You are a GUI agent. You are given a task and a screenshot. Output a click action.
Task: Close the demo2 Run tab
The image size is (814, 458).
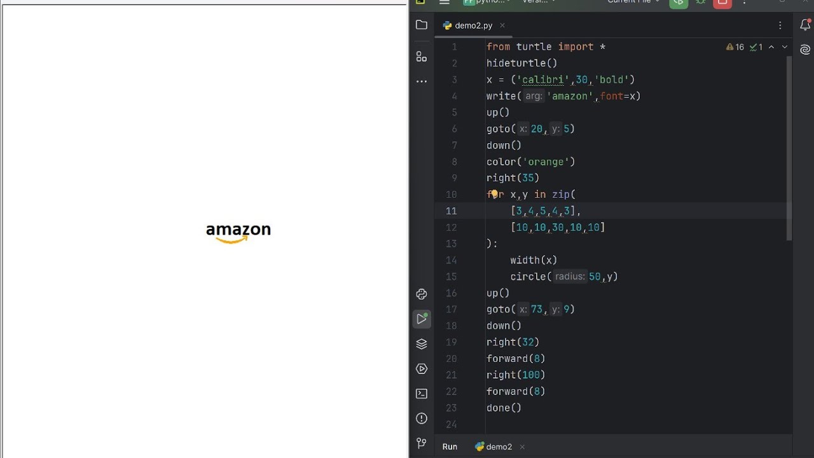point(522,447)
